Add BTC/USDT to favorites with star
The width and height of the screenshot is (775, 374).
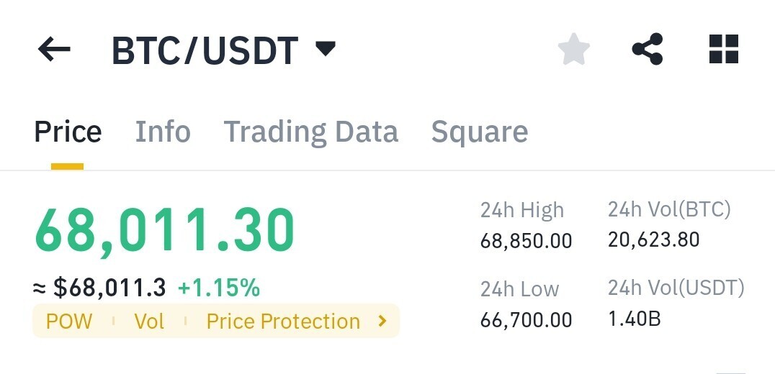[x=574, y=50]
